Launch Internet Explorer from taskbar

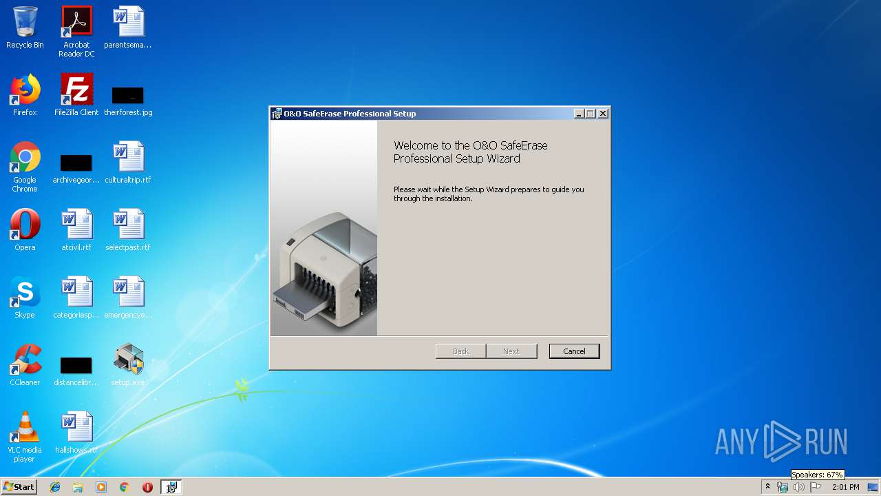pos(55,487)
